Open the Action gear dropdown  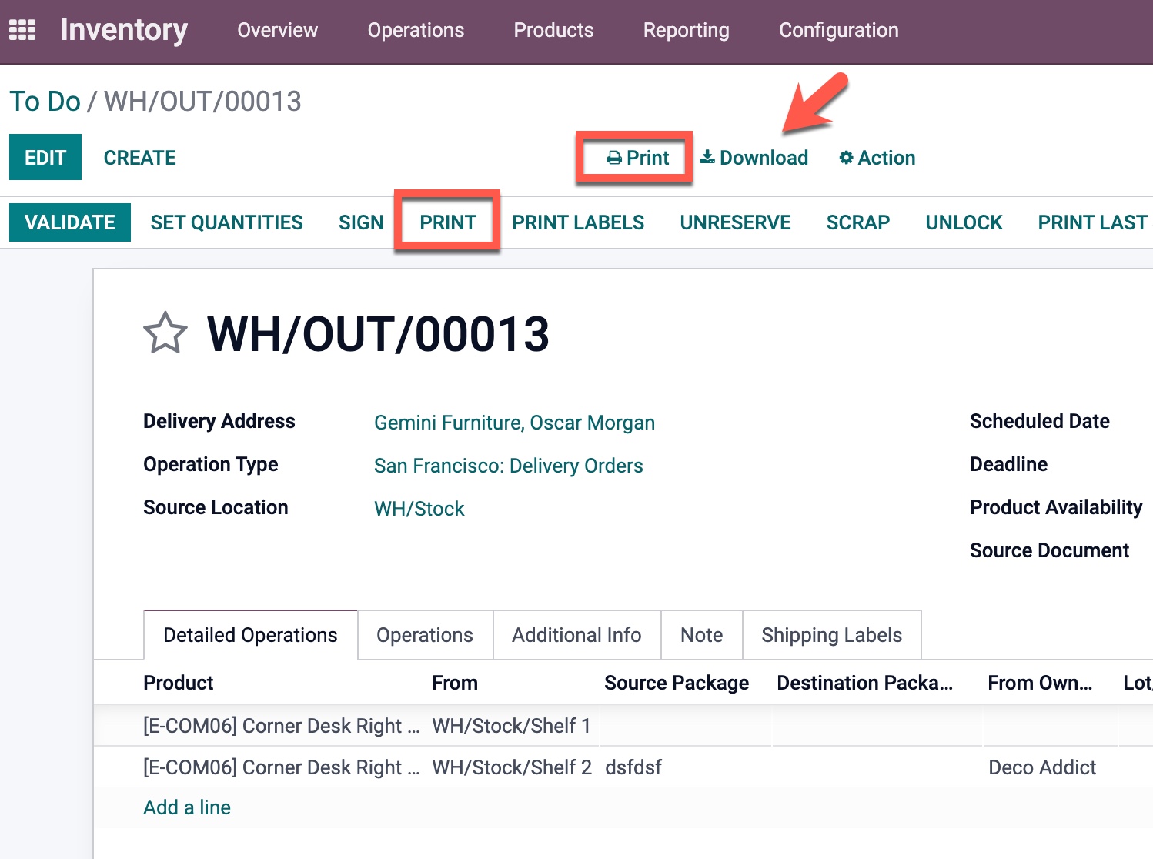click(x=877, y=158)
